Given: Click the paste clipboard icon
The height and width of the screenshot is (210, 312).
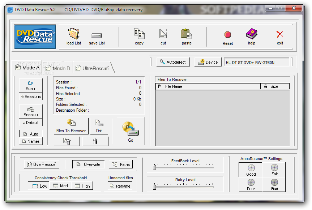Looking at the screenshot, I should [x=187, y=34].
